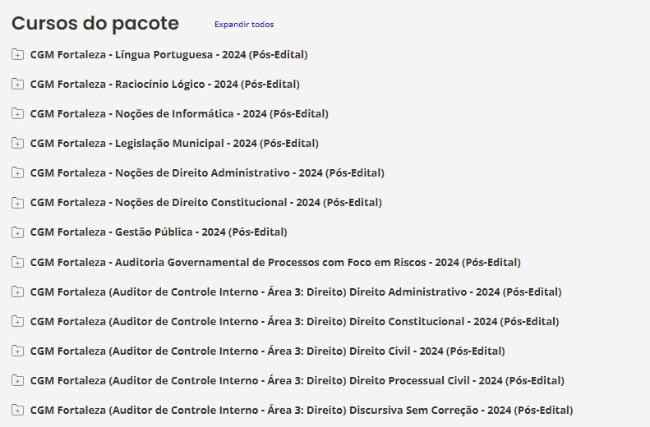Screen dimensions: 650x427
Task: Select the Noções de Informática course title
Action: (x=179, y=114)
